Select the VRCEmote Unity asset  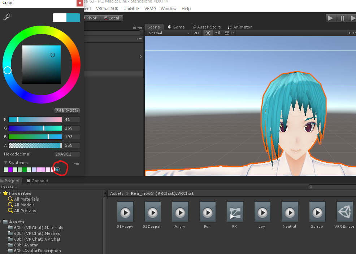coord(344,215)
